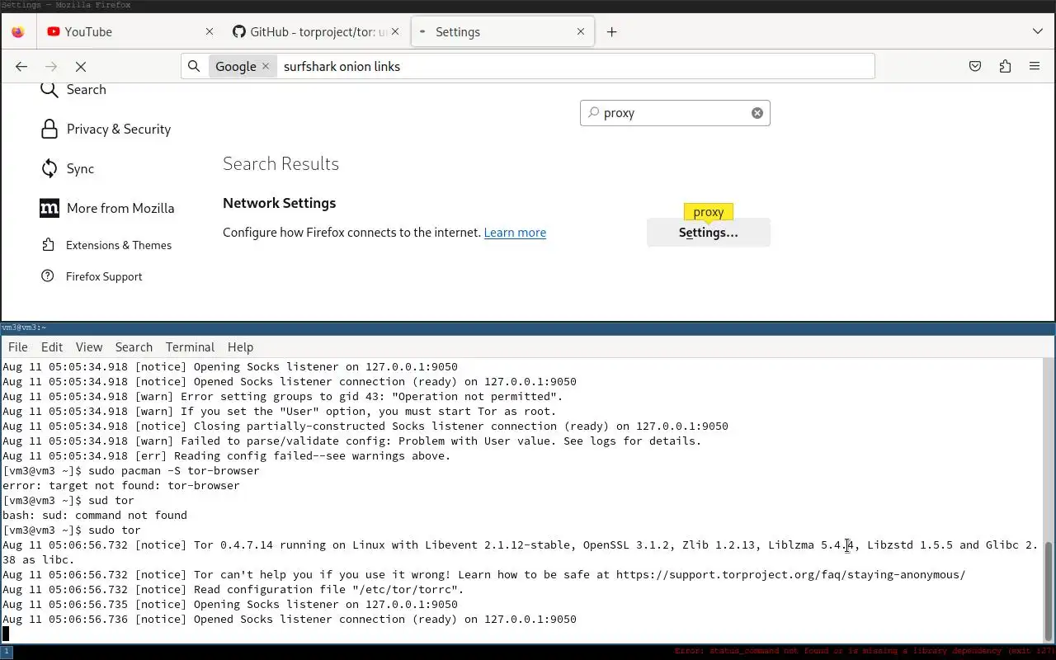
Task: Click the Network Settings heading
Action: (x=279, y=203)
